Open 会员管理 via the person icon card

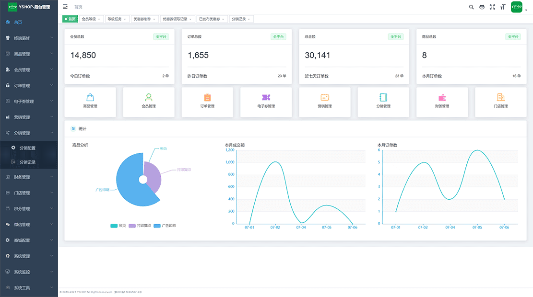[149, 98]
